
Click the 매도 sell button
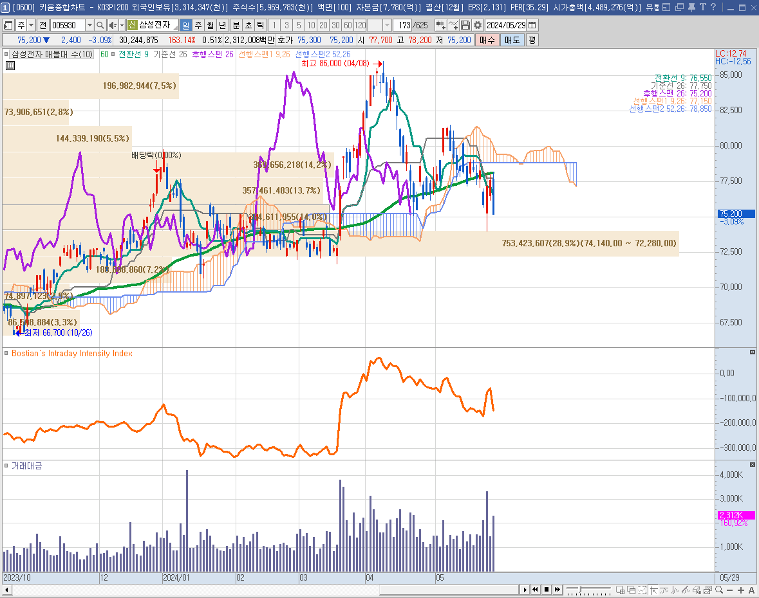(x=512, y=40)
